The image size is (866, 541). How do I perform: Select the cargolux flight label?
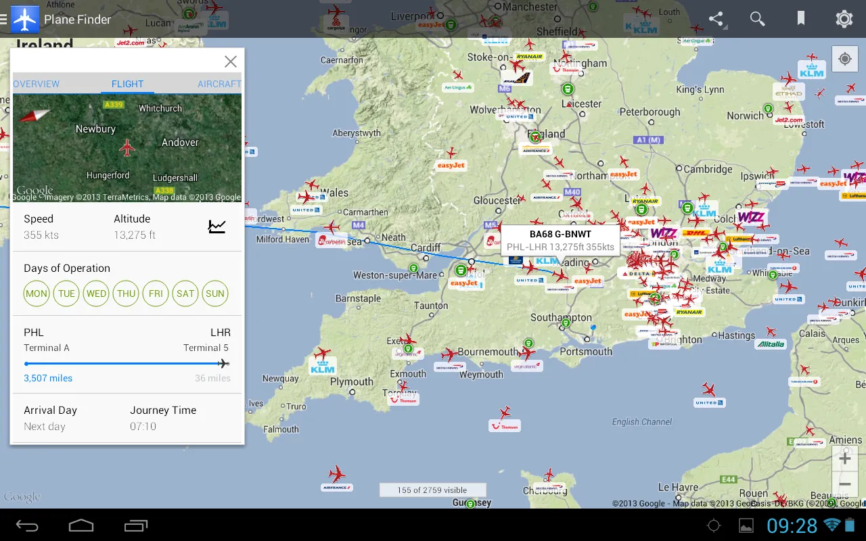coord(336,26)
